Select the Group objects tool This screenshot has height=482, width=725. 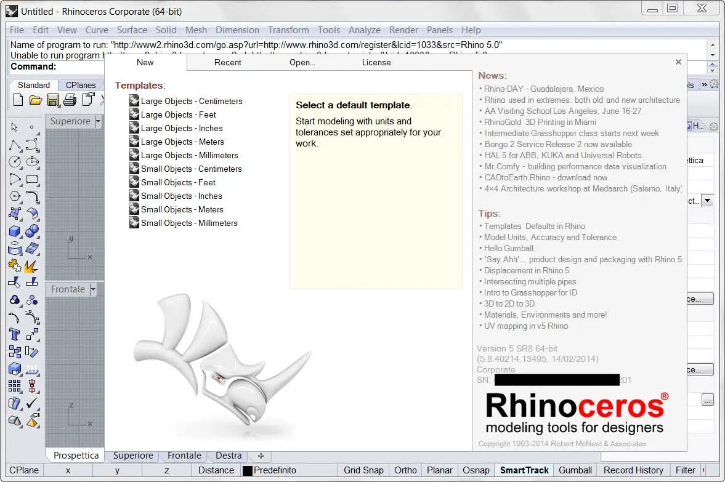(15, 300)
